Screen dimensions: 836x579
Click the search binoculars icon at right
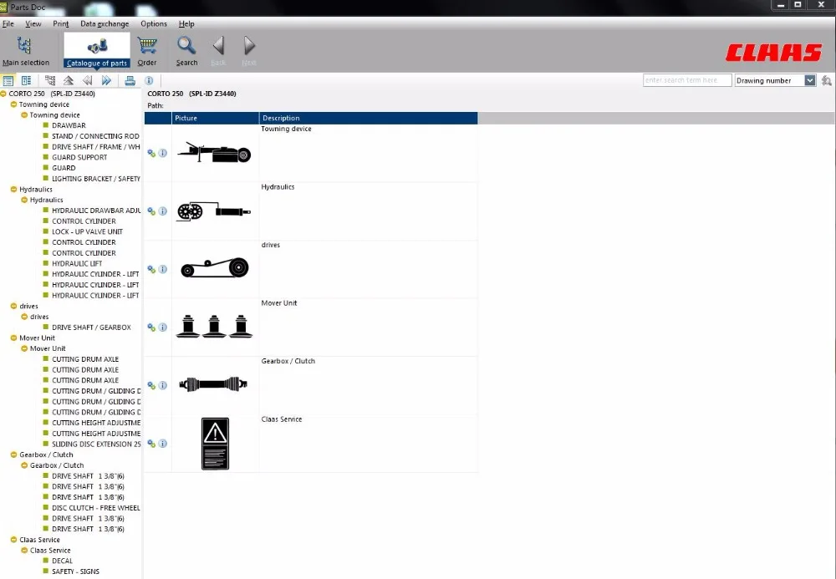827,80
